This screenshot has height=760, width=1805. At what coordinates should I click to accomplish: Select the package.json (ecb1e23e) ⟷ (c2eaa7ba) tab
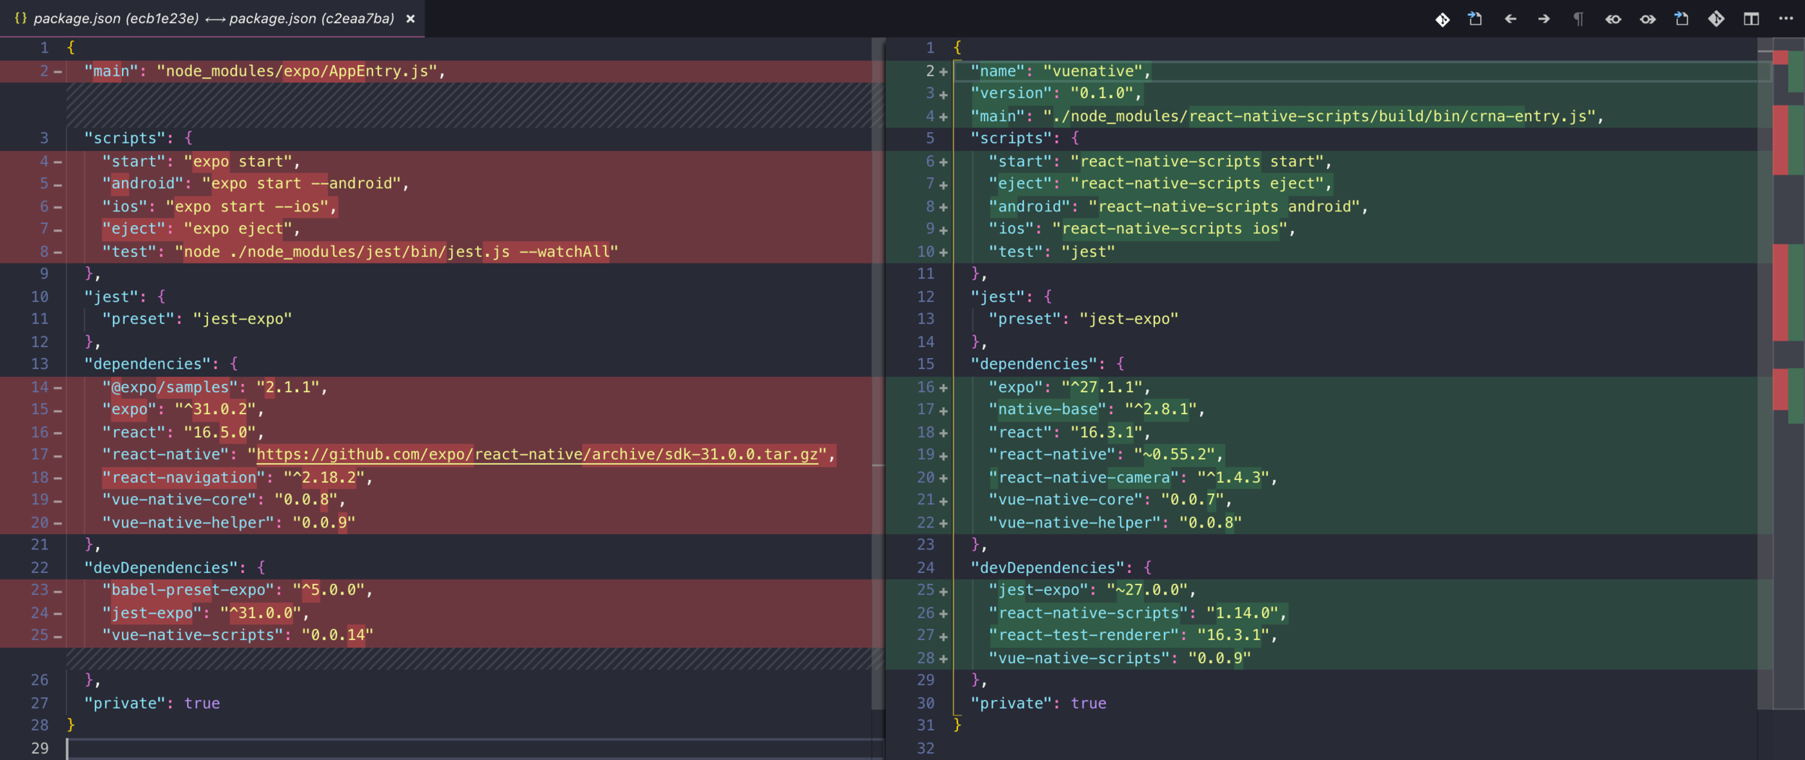click(214, 19)
